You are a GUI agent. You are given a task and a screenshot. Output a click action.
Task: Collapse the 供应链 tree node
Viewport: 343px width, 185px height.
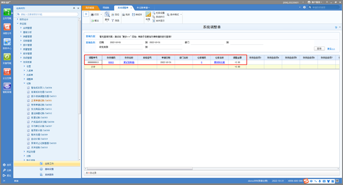tap(18, 23)
